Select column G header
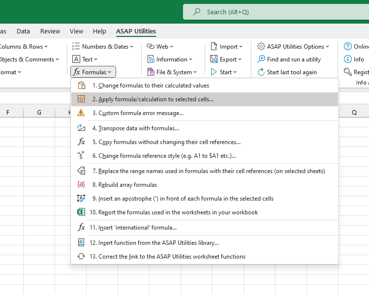 coord(39,113)
